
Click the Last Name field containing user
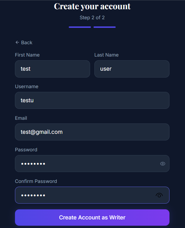(132, 69)
